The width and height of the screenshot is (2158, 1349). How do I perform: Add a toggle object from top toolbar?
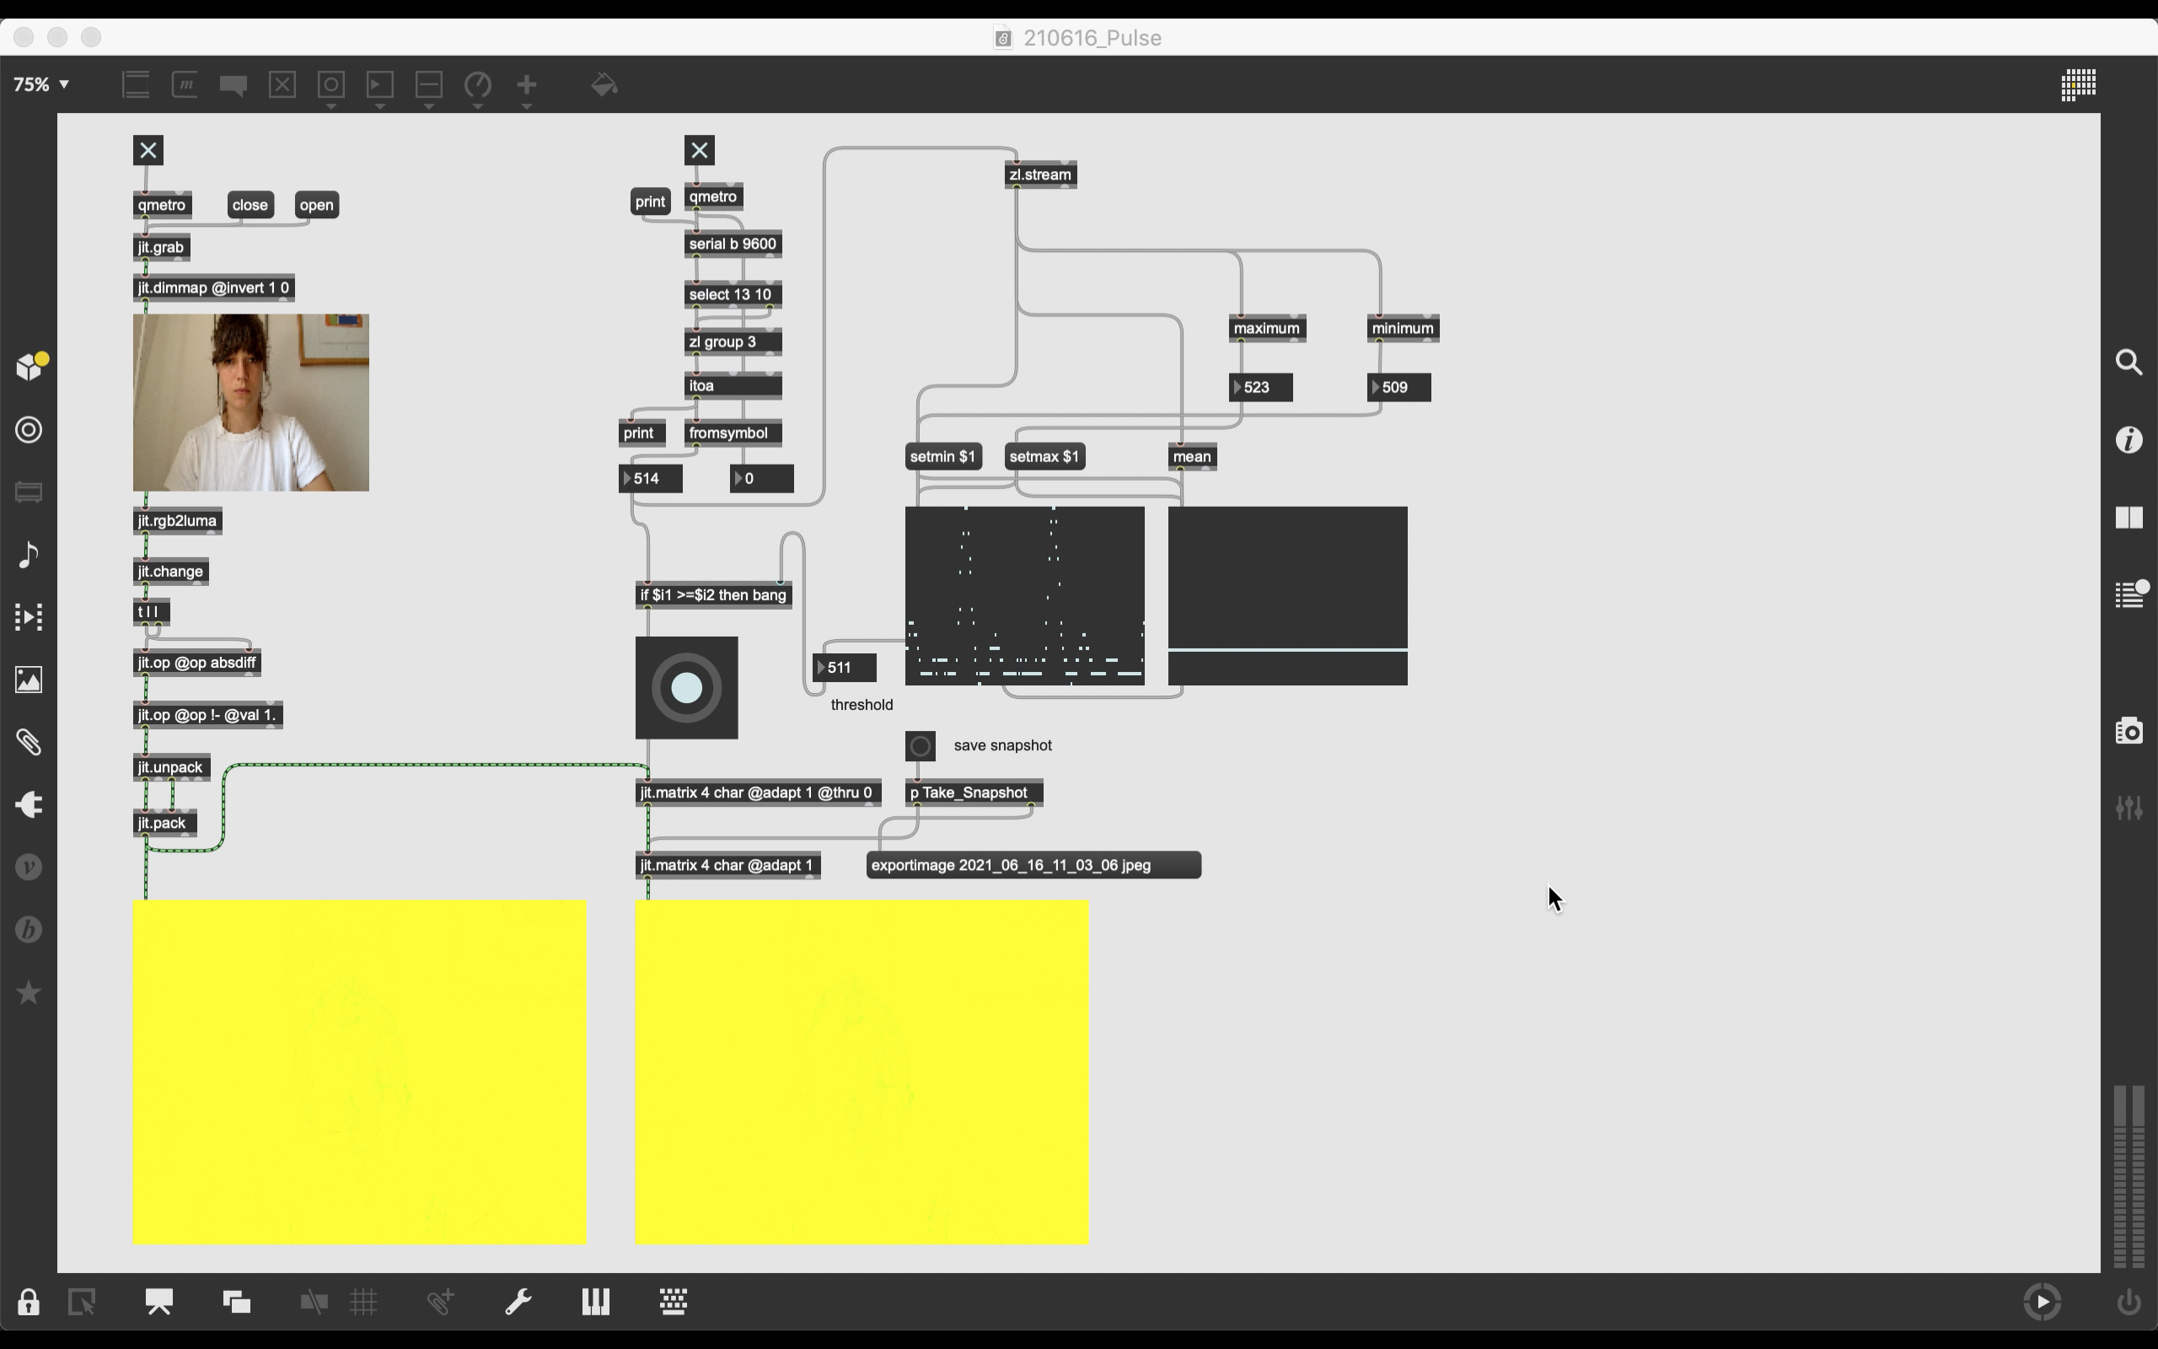point(282,85)
